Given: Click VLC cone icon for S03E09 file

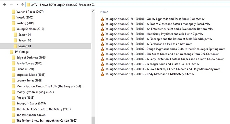Looking at the screenshot, I should [x=103, y=59].
